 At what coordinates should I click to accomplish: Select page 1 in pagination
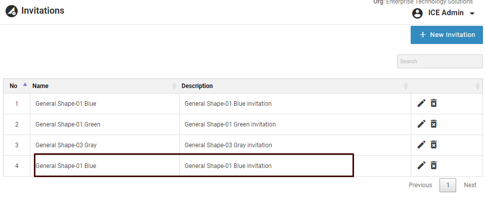point(448,185)
